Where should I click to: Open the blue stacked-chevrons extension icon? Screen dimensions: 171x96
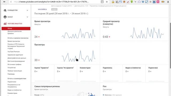pos(143,2)
